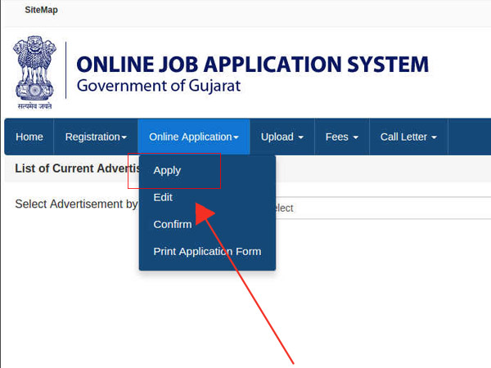491x368 pixels.
Task: Open Print Application Form option
Action: 207,251
